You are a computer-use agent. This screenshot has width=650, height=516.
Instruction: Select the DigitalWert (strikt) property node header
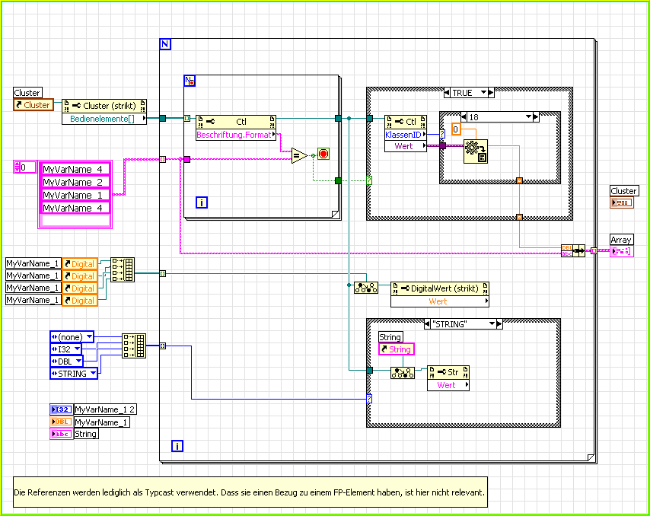440,288
